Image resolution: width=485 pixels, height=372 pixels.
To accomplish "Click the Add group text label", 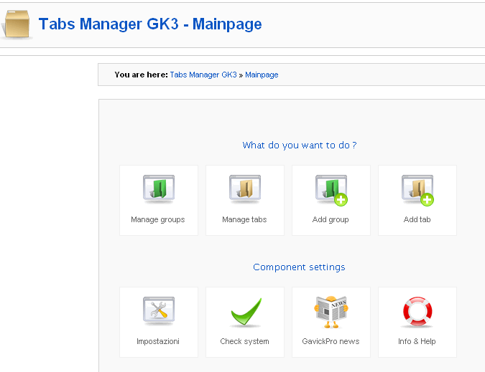I will (x=331, y=219).
